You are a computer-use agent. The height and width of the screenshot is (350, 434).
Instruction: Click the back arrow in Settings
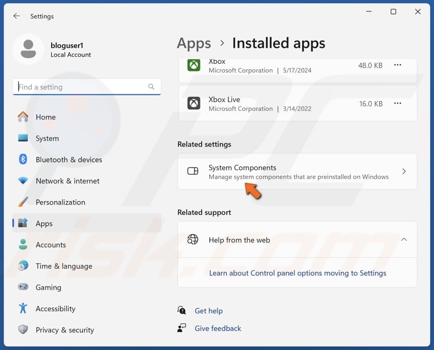tap(16, 16)
